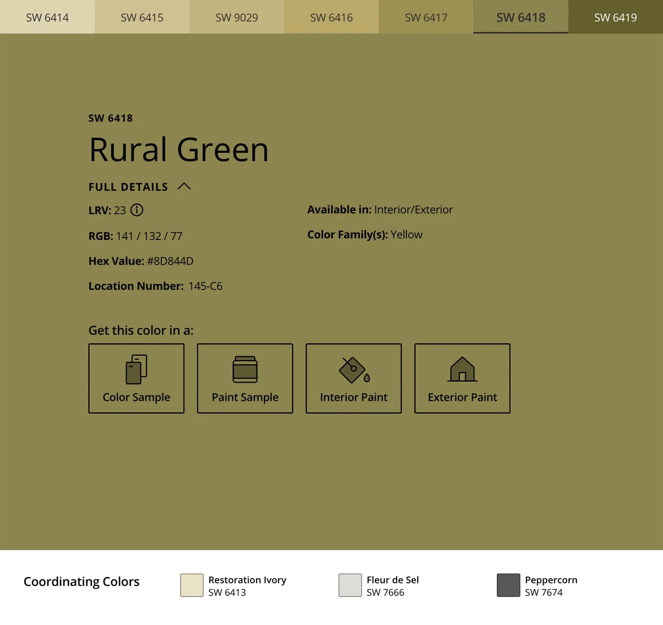Click the Exterior Paint house icon
The image size is (663, 625).
point(462,369)
